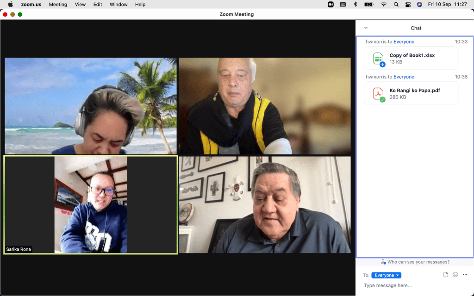Select Sarika Rona's video tile
Image resolution: width=474 pixels, height=296 pixels.
(91, 204)
